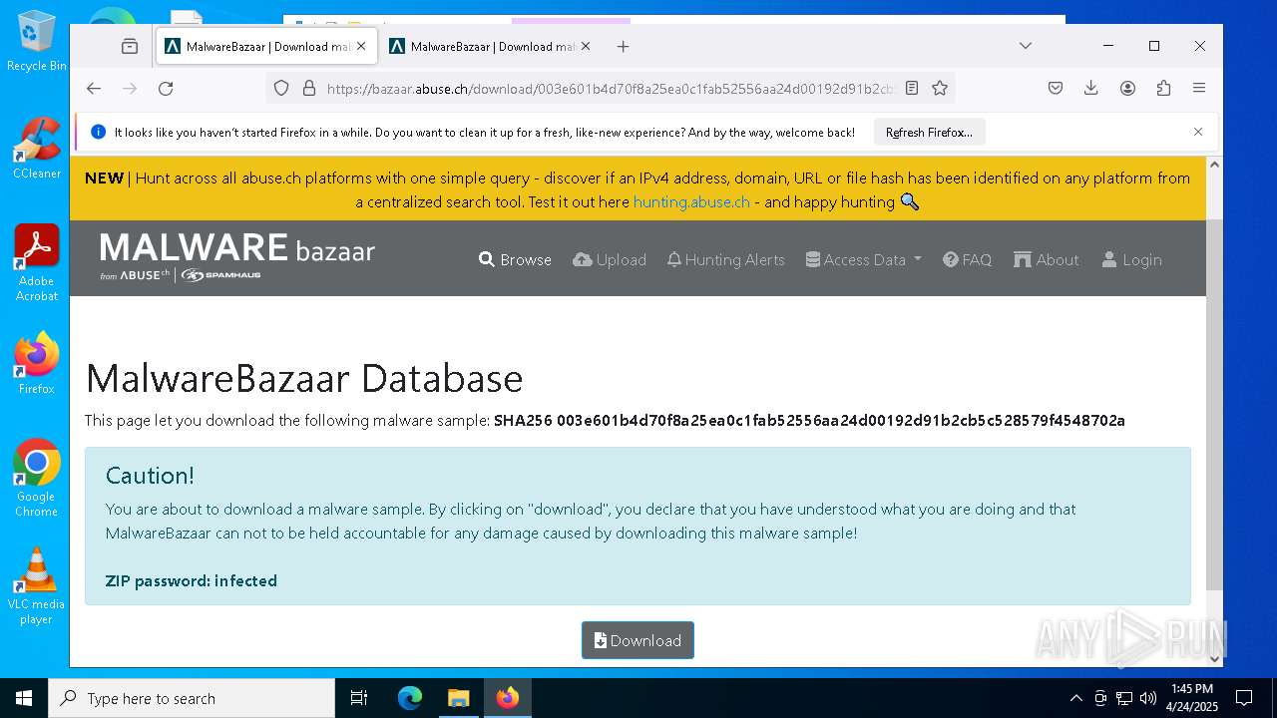Click the page vertical scrollbar thumb
The height and width of the screenshot is (718, 1277).
1214,403
